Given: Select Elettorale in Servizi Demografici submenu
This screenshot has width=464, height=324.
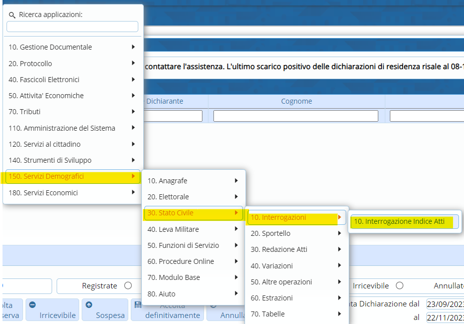Looking at the screenshot, I should [168, 197].
